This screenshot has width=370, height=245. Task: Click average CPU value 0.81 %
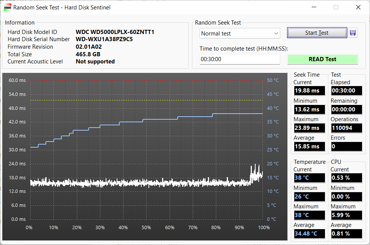[347, 233]
